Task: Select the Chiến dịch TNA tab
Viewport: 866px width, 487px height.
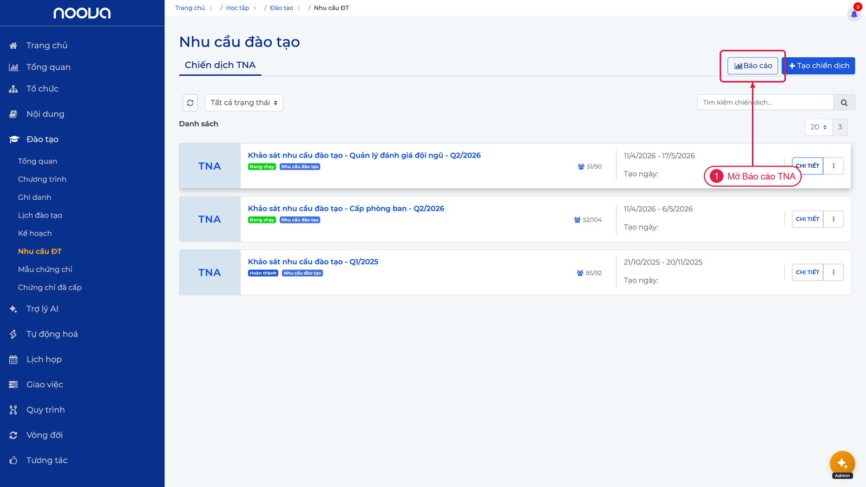Action: coord(220,65)
